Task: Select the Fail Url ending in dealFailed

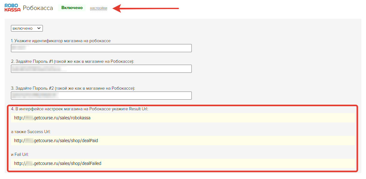Action: 183,164
